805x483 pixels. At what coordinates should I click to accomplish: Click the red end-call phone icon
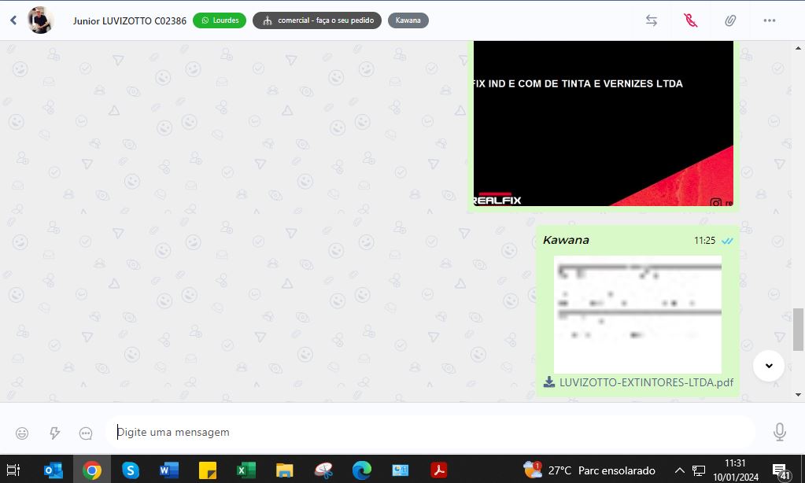point(691,20)
